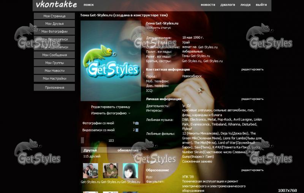The width and height of the screenshot is (304, 193).
Task: Click Get-Styles.ru after женат на
Action: (207, 47)
